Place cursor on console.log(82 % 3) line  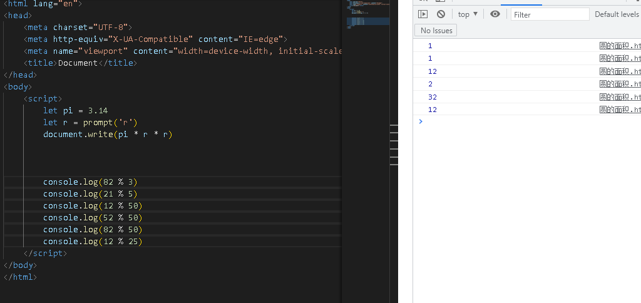click(x=90, y=182)
